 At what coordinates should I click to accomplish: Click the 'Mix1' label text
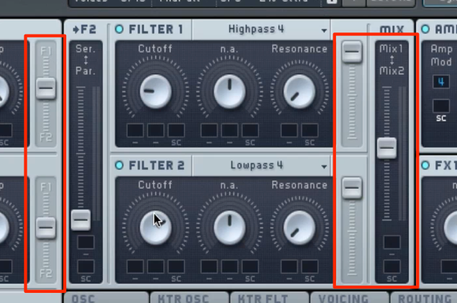(x=391, y=49)
